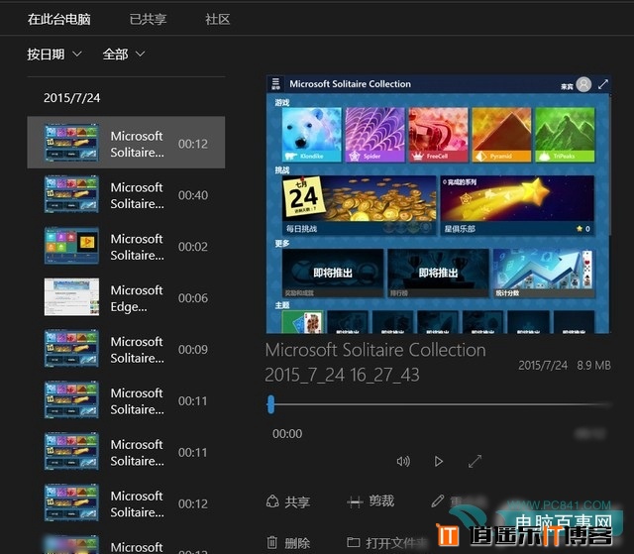Click the guest avatar icon in preview
Screen dimensions: 634x554
tap(583, 84)
